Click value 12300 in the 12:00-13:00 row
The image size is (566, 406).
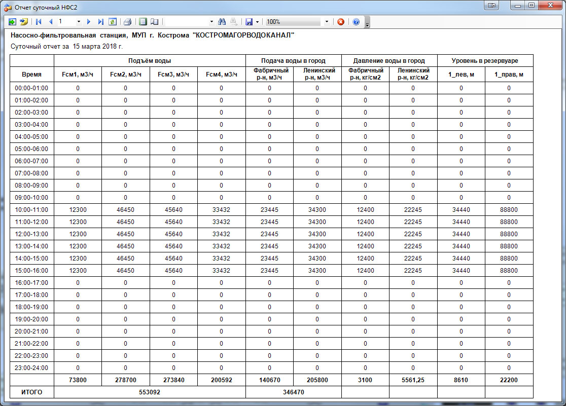click(x=78, y=234)
